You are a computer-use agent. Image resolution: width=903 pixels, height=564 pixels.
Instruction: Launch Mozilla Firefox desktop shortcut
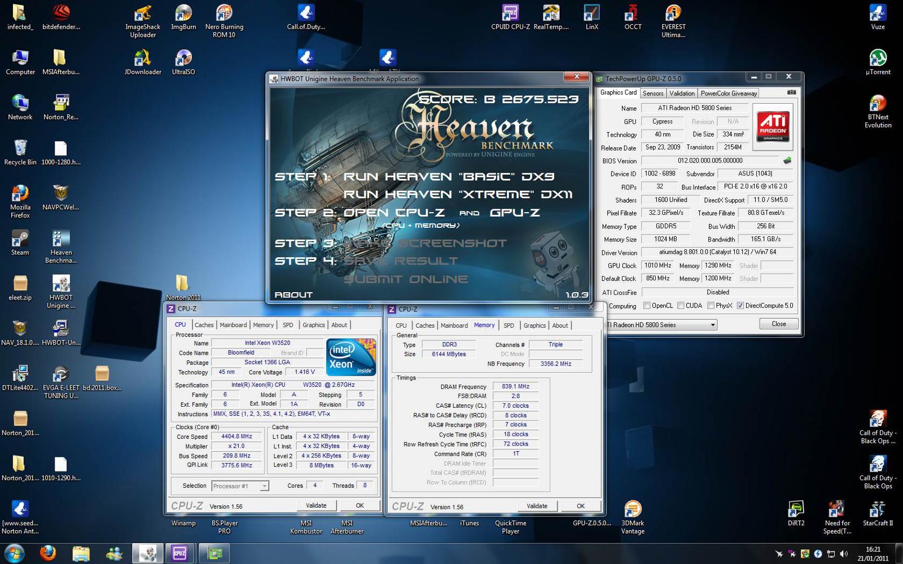point(20,202)
